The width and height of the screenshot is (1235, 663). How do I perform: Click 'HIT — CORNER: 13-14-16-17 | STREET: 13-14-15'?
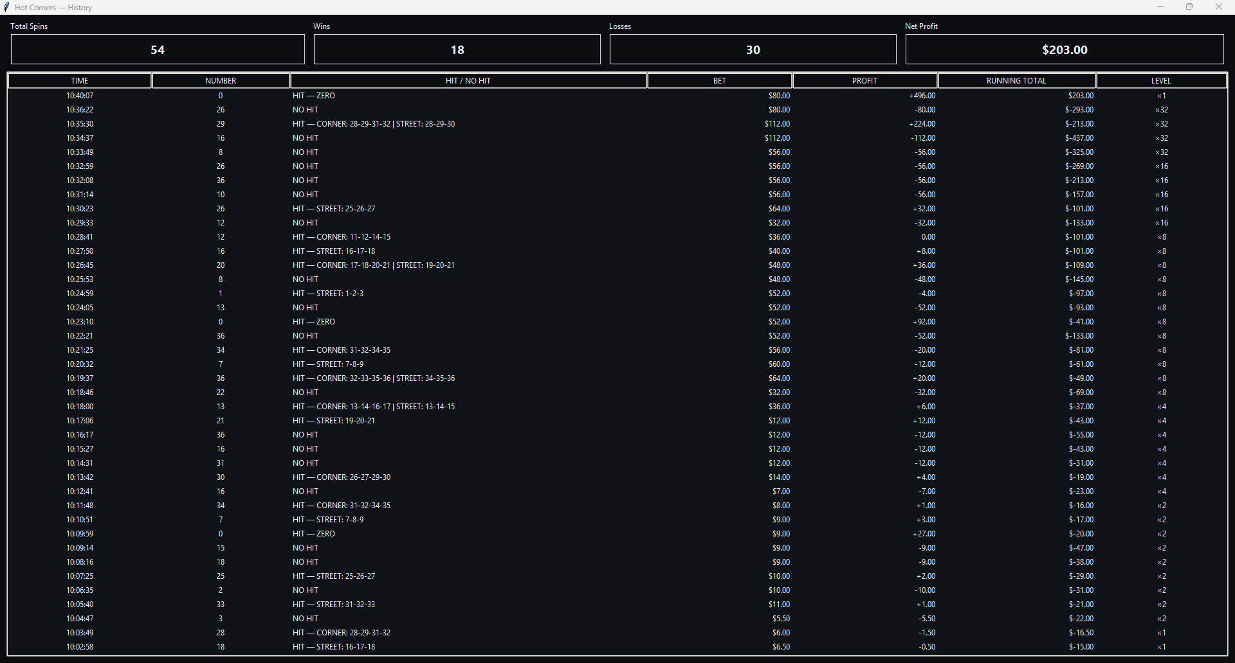tap(374, 407)
